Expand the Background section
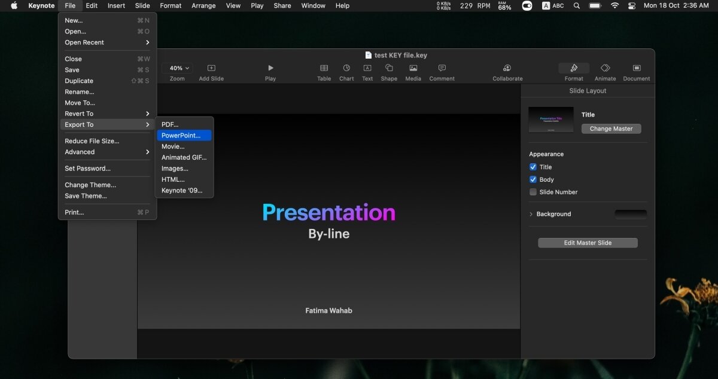The image size is (718, 379). tap(531, 214)
